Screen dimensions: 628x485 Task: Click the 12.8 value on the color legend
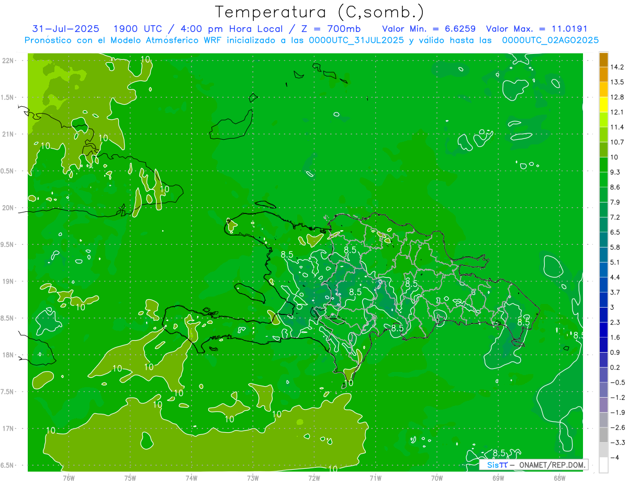617,97
